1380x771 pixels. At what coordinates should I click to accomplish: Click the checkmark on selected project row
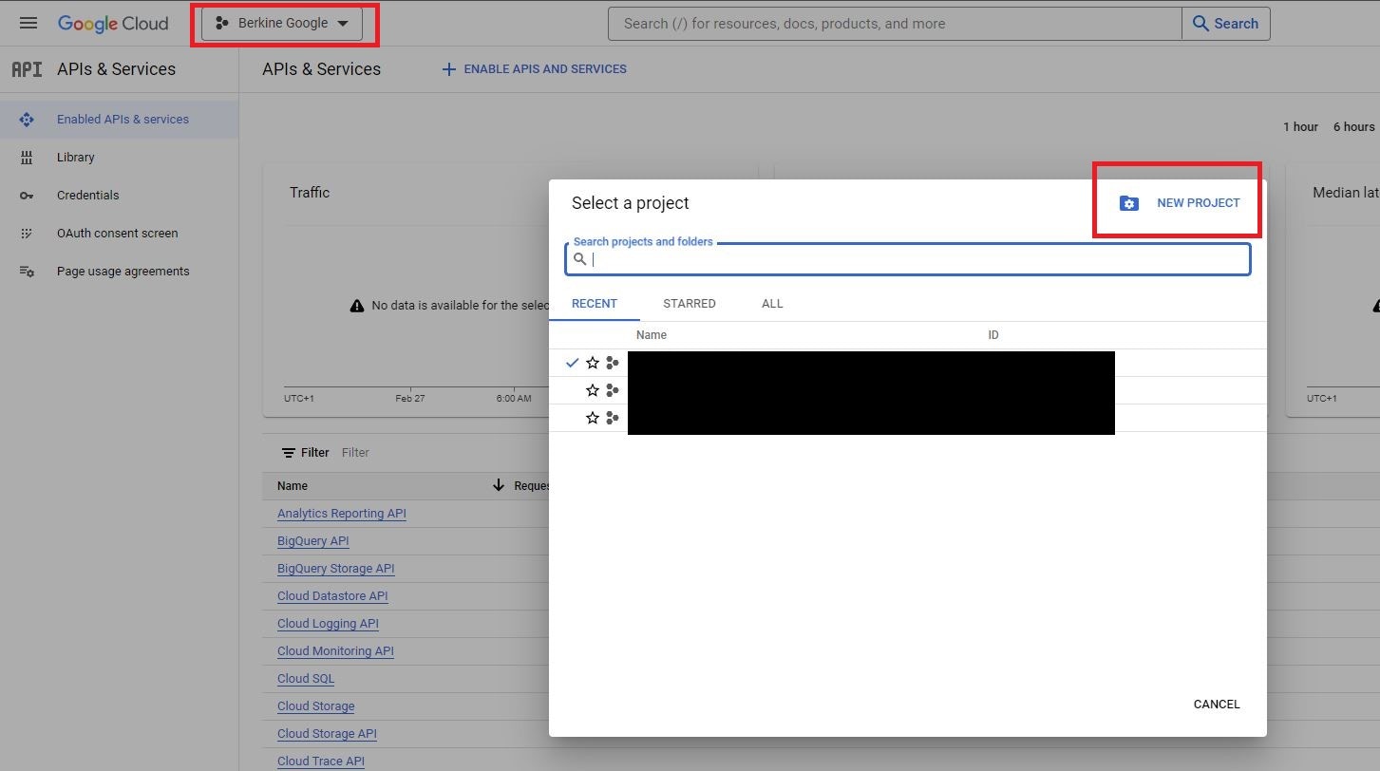coord(572,363)
